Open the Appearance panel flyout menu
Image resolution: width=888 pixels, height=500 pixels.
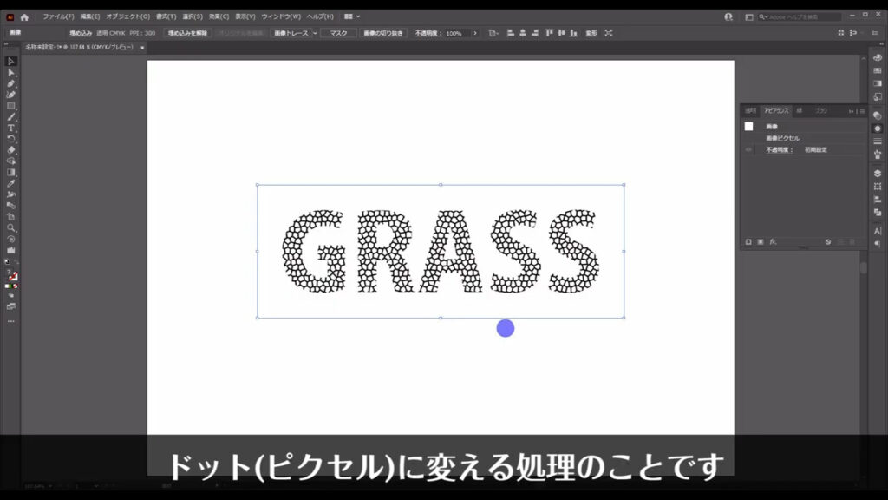[x=860, y=110]
